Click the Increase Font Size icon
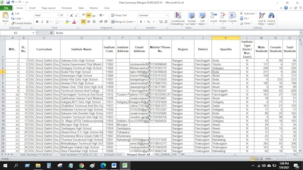 coord(71,15)
